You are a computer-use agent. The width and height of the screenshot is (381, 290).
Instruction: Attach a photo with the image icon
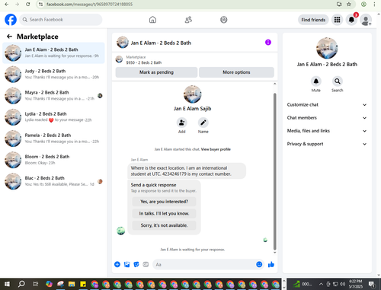click(126, 264)
